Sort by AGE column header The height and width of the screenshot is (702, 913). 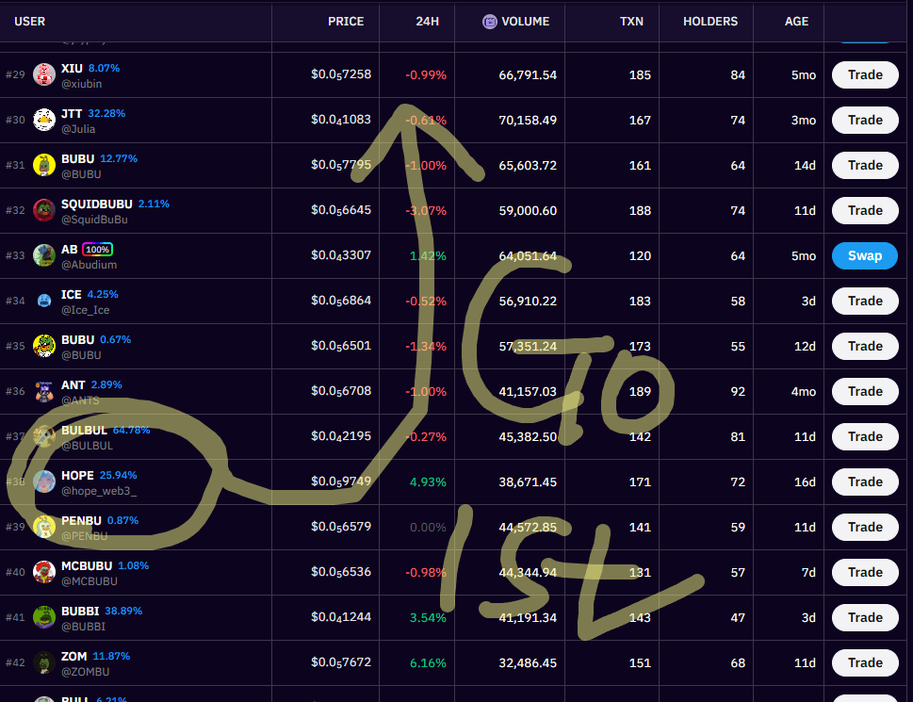pos(796,22)
